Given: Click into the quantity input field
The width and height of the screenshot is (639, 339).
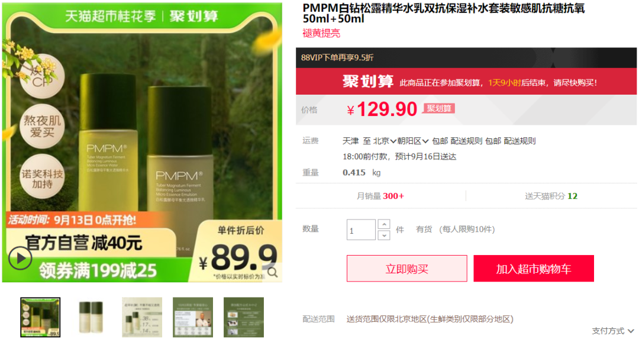Looking at the screenshot, I should (361, 230).
